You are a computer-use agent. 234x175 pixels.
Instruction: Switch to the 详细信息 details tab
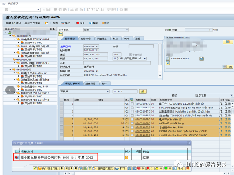(102, 38)
